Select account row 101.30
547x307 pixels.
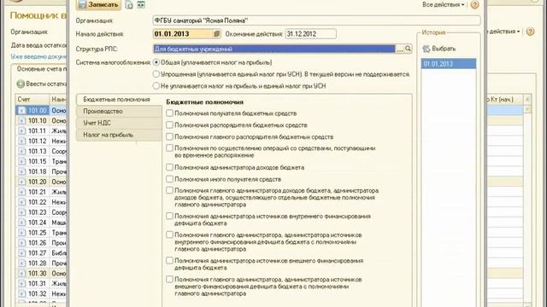coord(42,274)
